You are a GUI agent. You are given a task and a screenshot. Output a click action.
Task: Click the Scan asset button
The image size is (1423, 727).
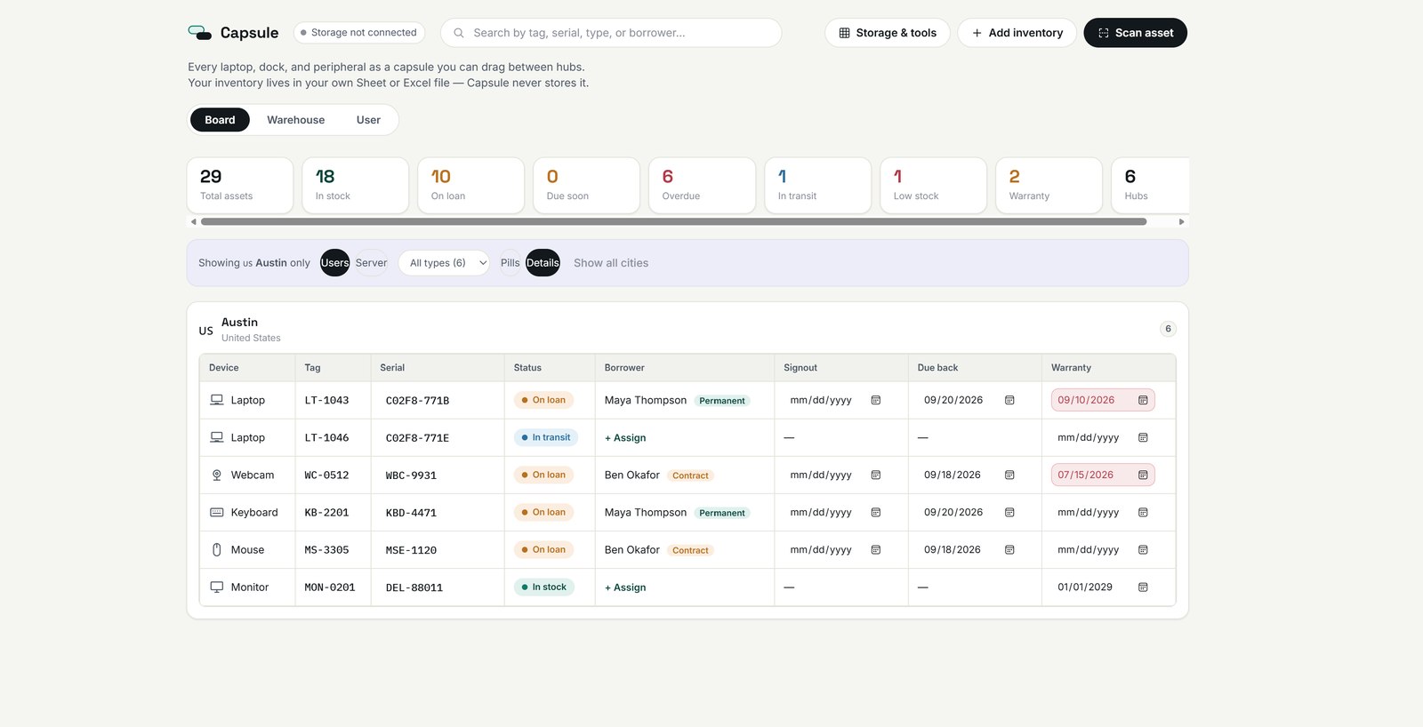[1135, 33]
